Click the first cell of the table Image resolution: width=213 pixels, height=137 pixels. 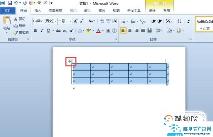(81, 67)
